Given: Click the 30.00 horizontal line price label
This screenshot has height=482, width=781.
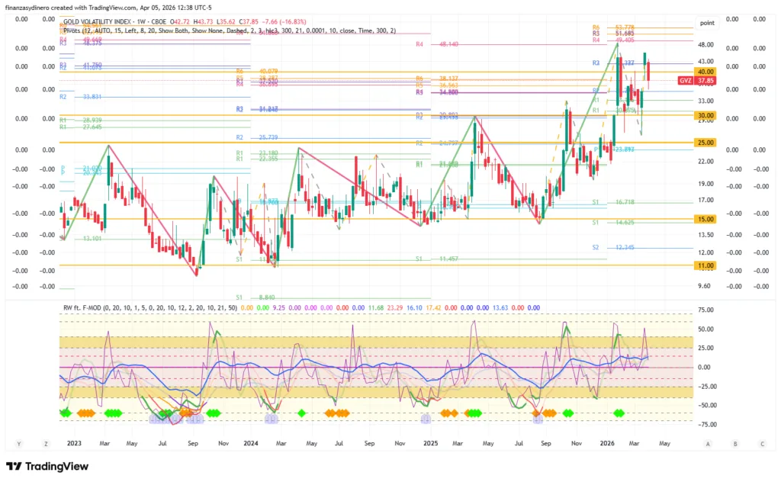Looking at the screenshot, I should click(x=705, y=115).
